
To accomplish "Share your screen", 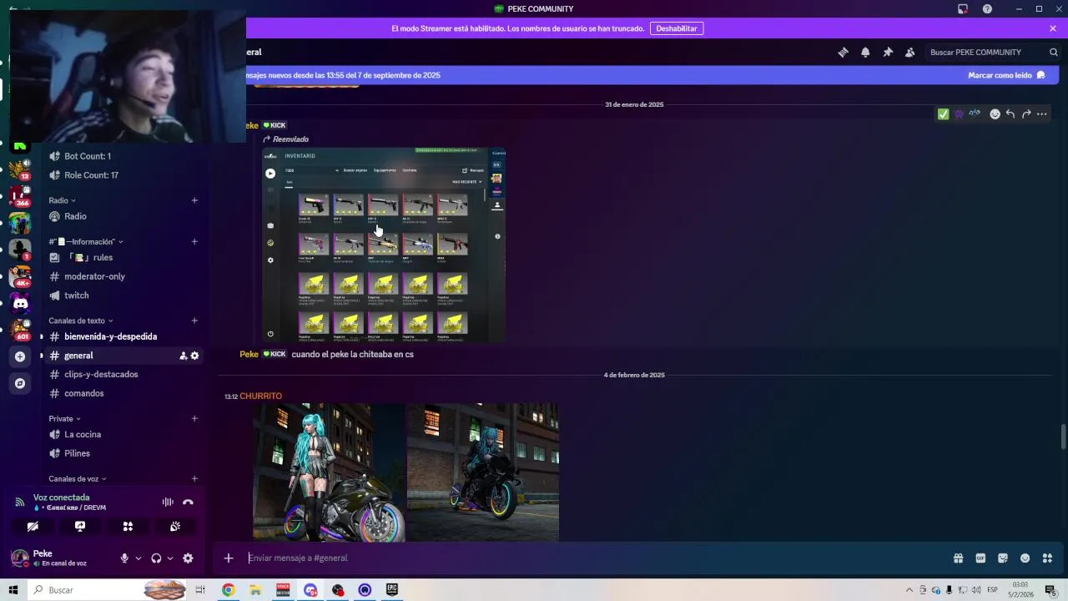I will coord(80,527).
